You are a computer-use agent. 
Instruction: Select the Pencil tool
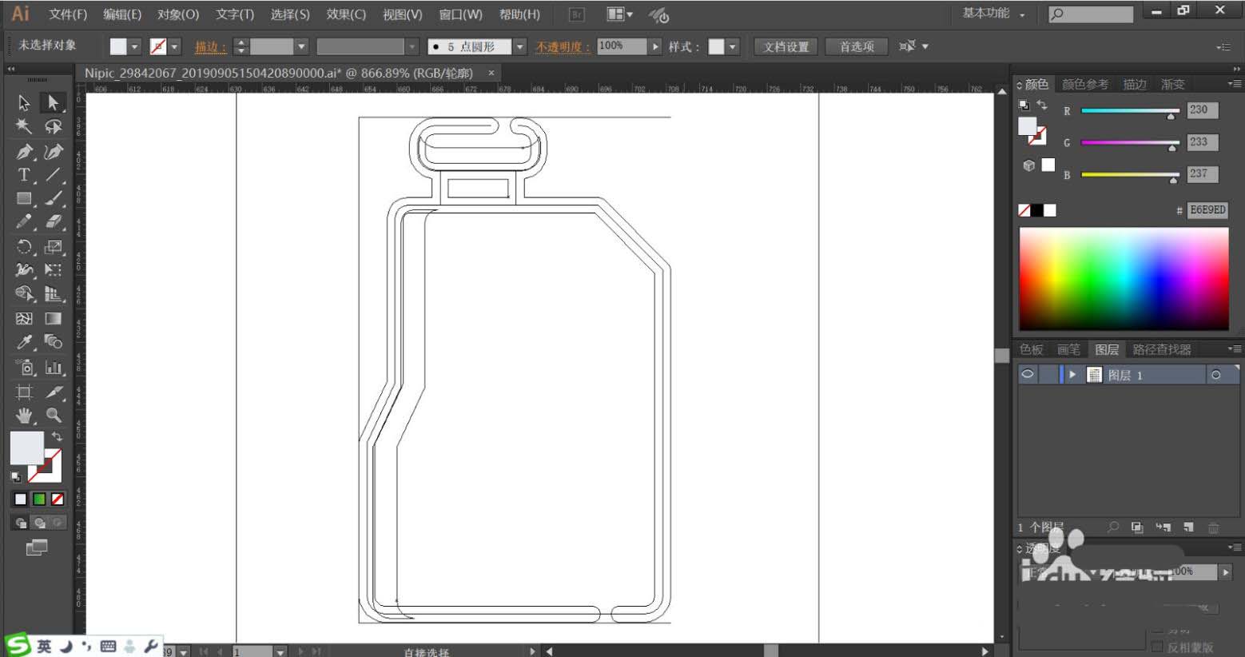tap(24, 222)
